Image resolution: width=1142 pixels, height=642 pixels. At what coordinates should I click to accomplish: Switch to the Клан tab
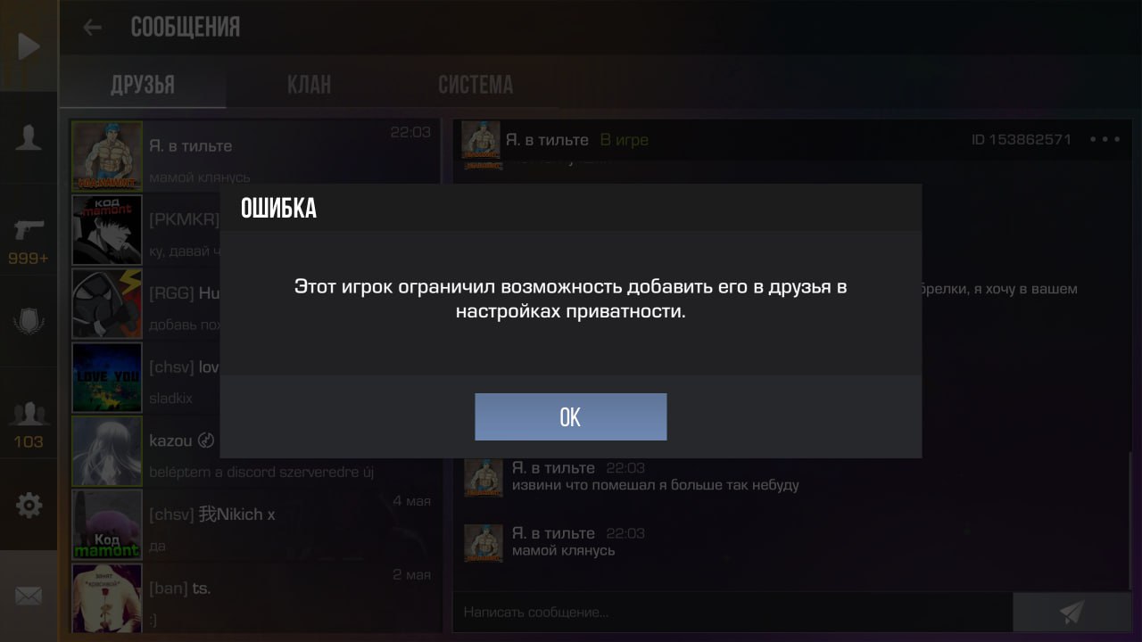(x=309, y=85)
